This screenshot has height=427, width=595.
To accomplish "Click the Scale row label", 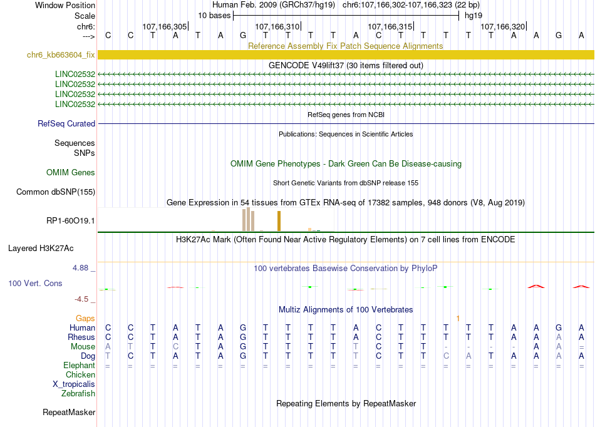I will (x=85, y=16).
